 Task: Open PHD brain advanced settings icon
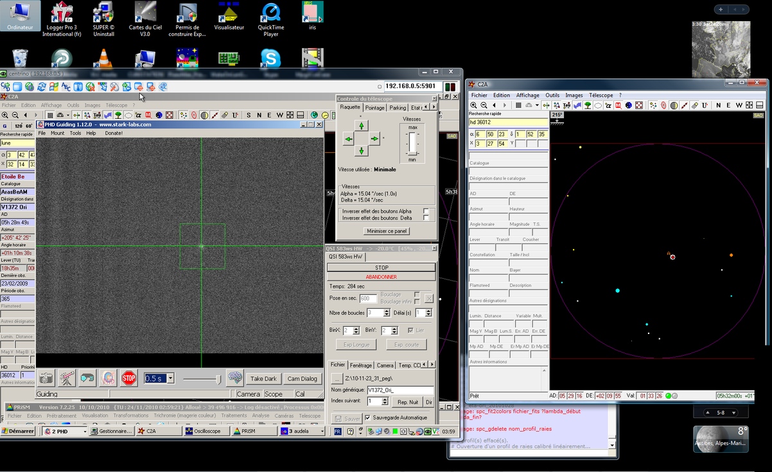(235, 378)
